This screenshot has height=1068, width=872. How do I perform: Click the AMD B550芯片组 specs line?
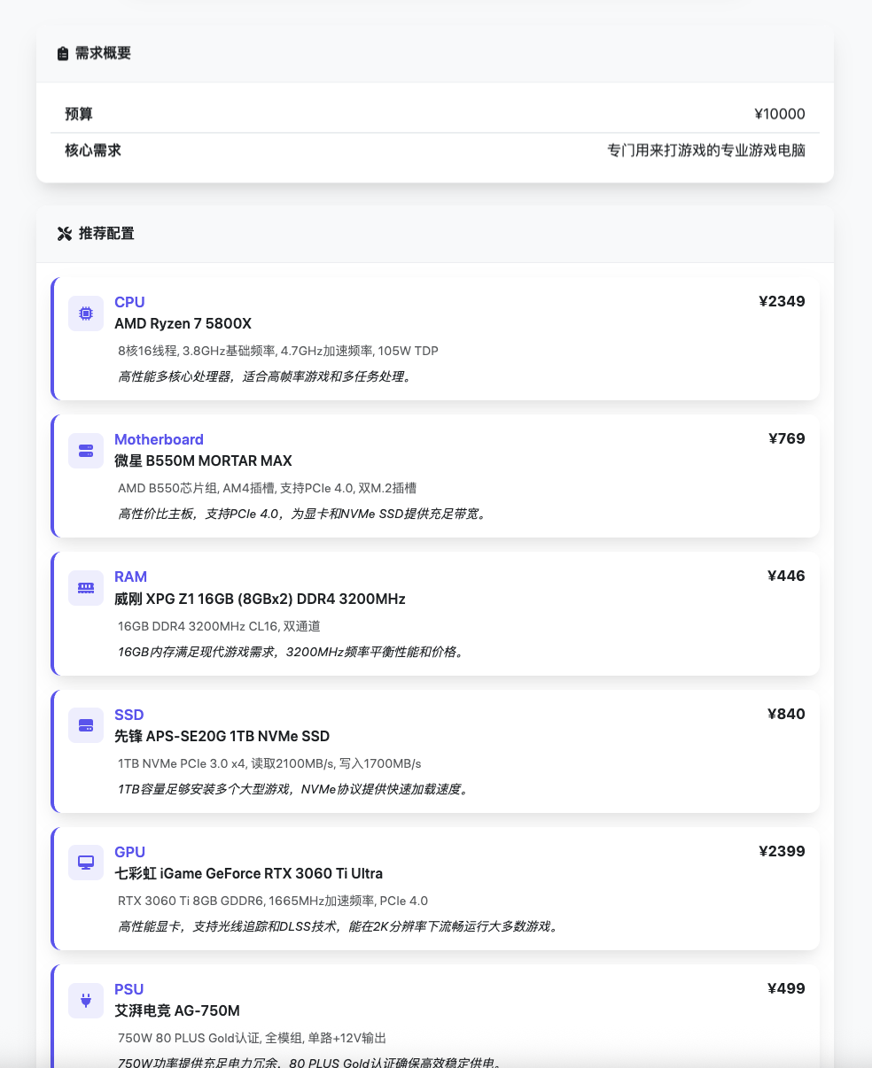(x=268, y=488)
